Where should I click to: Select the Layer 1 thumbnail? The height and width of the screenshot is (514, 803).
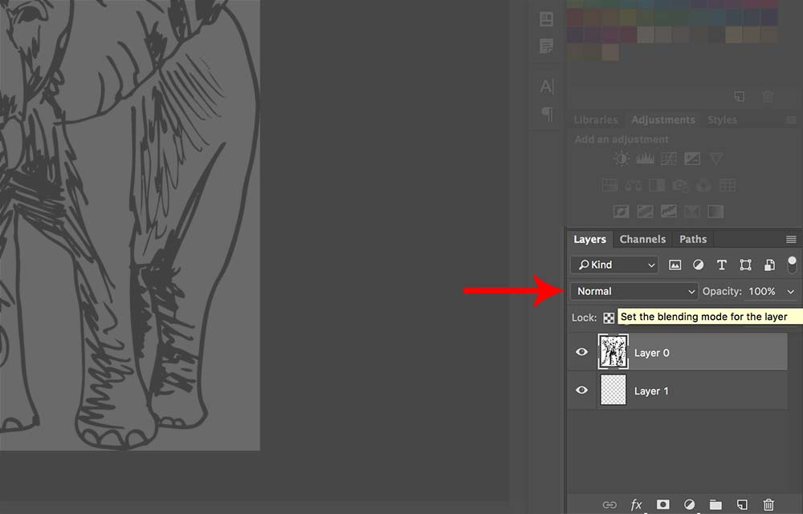(613, 391)
